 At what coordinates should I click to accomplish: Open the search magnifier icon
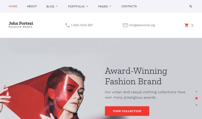[191, 6]
